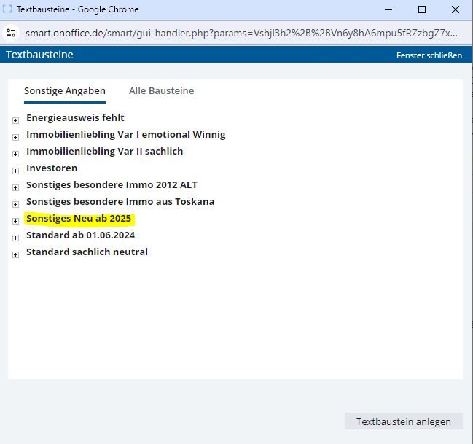
Task: Click the address bar URL field
Action: click(241, 33)
